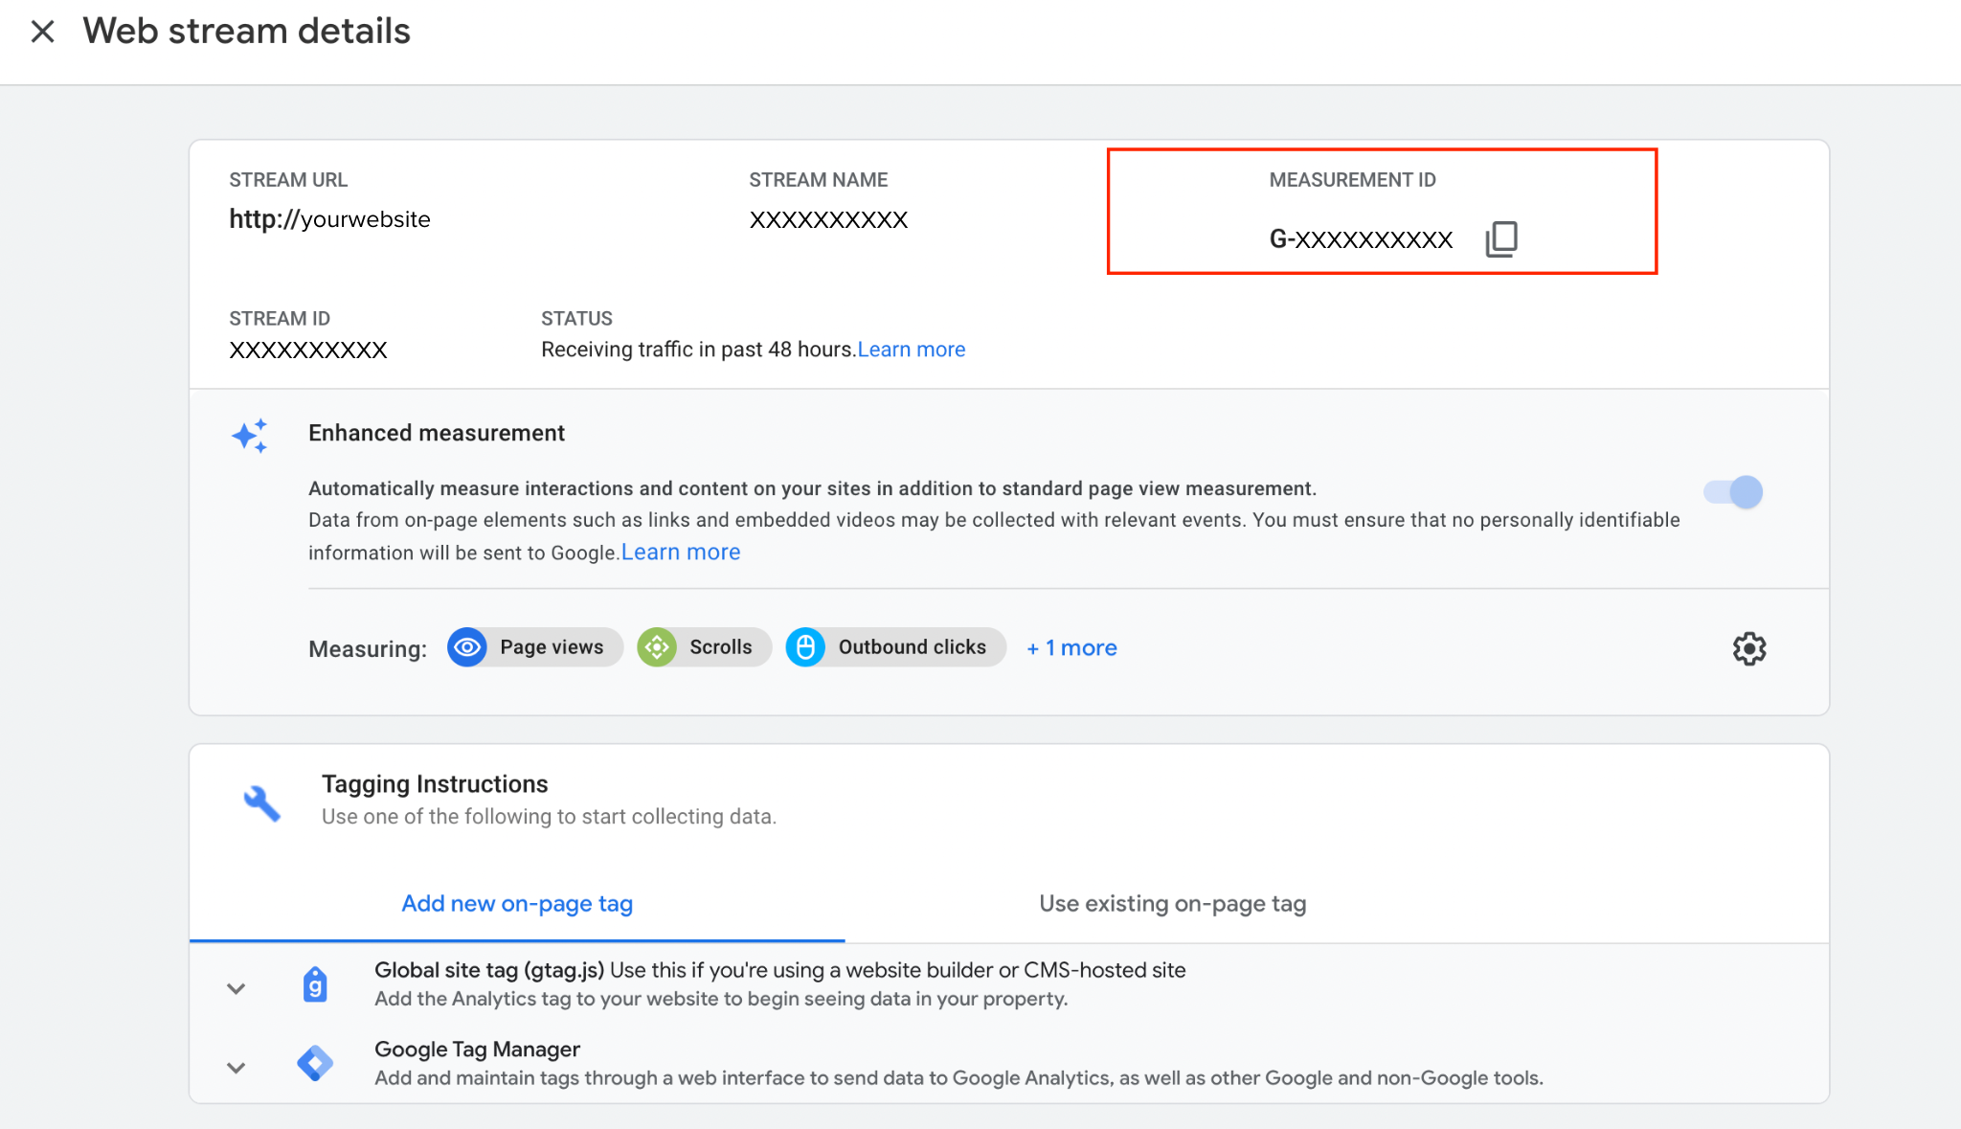Click Learn more under Enhanced measurement
The width and height of the screenshot is (1961, 1129).
680,552
